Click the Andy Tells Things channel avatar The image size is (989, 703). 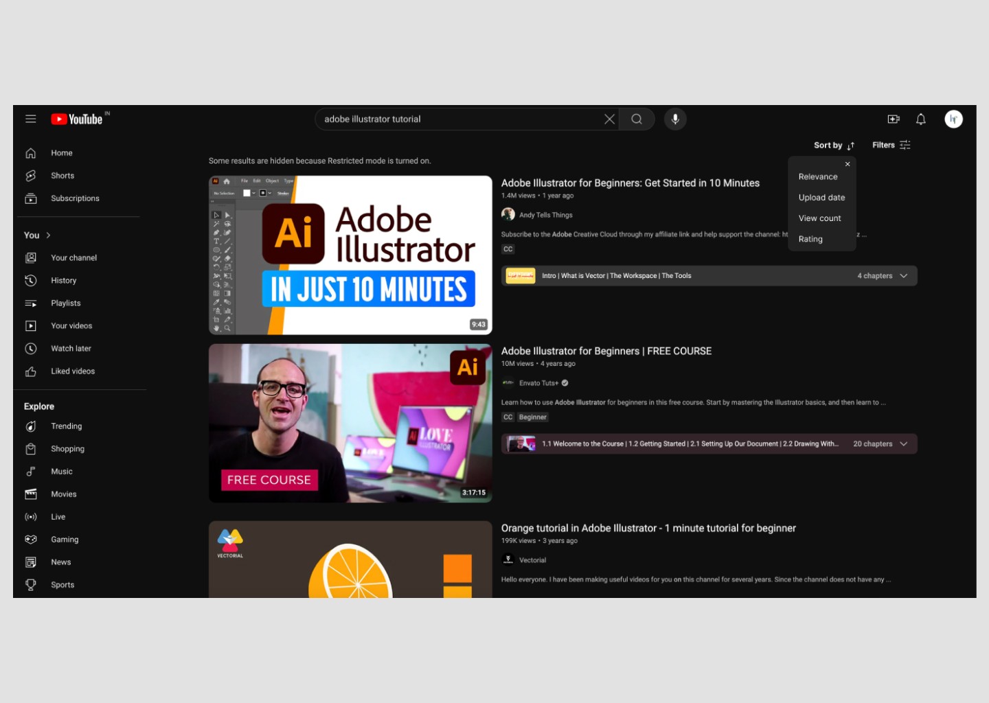pyautogui.click(x=508, y=214)
